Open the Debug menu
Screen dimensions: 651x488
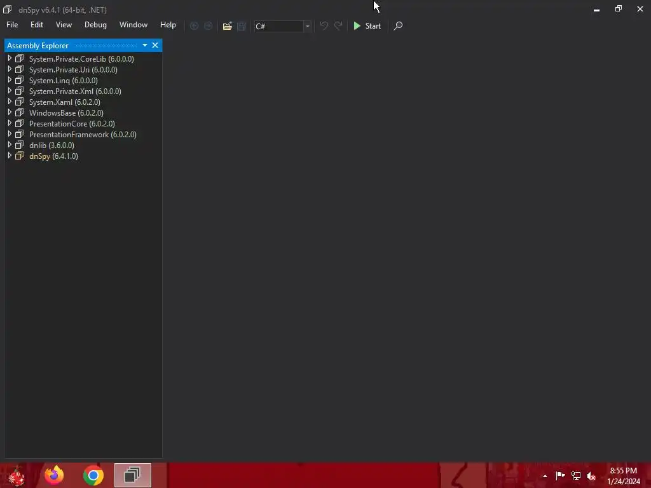point(95,25)
